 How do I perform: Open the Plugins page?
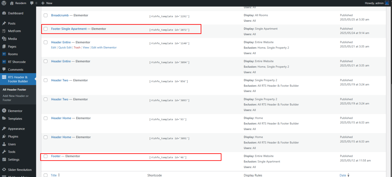pos(13,136)
